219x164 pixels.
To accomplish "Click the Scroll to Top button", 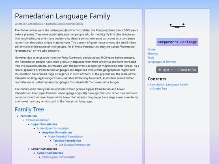I will pos(187,70).
